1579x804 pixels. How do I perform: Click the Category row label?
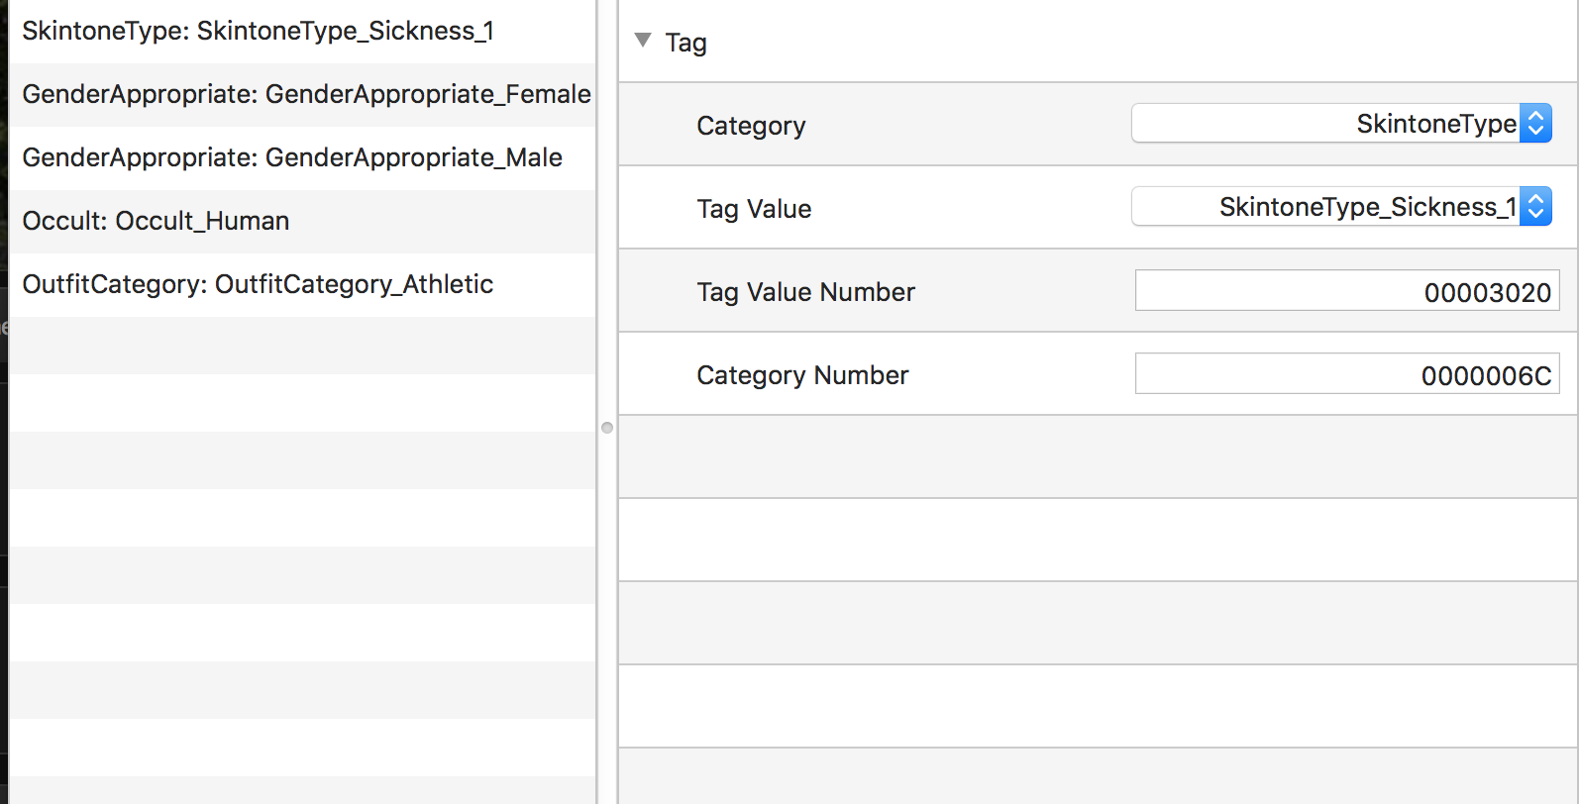pyautogui.click(x=751, y=126)
